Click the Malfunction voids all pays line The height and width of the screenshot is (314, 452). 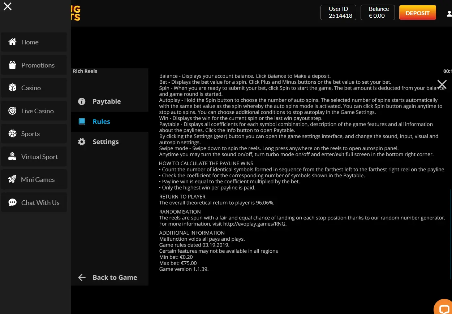(x=202, y=239)
